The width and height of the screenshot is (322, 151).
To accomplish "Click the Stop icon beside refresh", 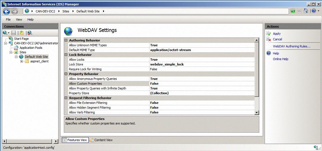I will (x=299, y=11).
